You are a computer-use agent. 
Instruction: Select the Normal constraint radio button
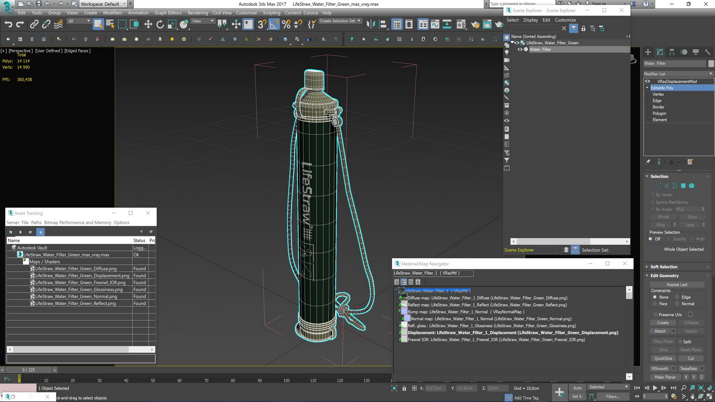677,304
